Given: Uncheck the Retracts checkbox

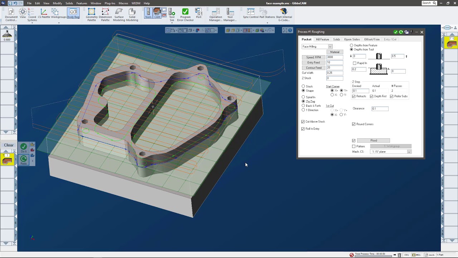Looking at the screenshot, I should point(354,96).
